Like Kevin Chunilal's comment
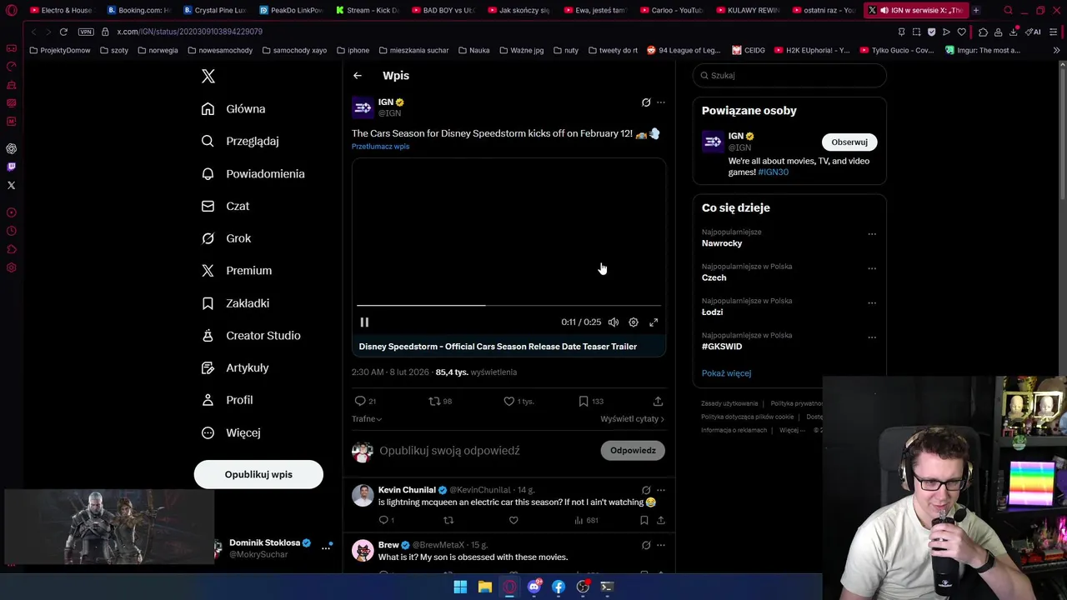1067x600 pixels. point(513,521)
